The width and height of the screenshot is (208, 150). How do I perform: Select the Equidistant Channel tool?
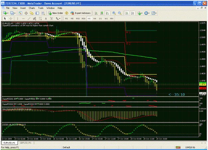35,19
